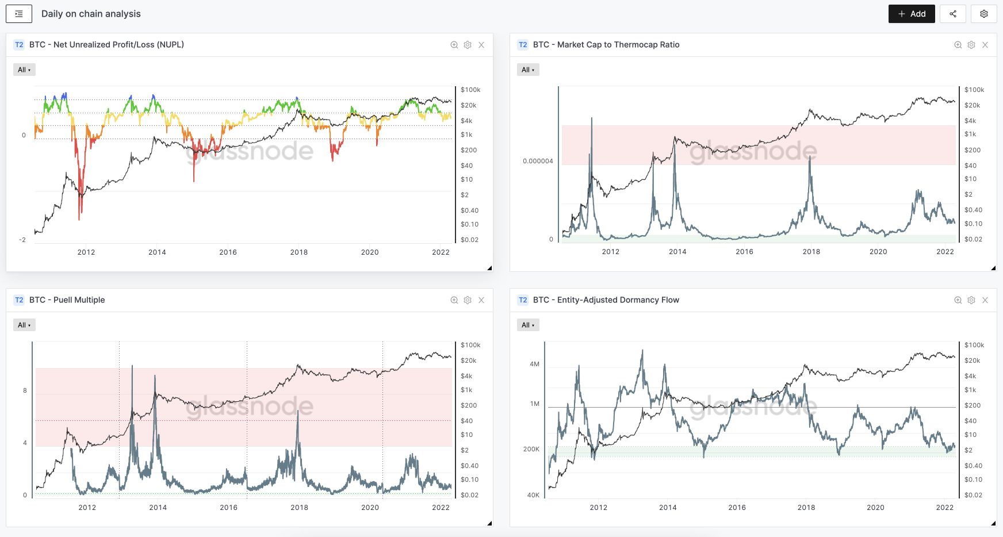Screen dimensions: 1003x537
Task: Open Puell Multiple chart settings
Action: (x=468, y=300)
